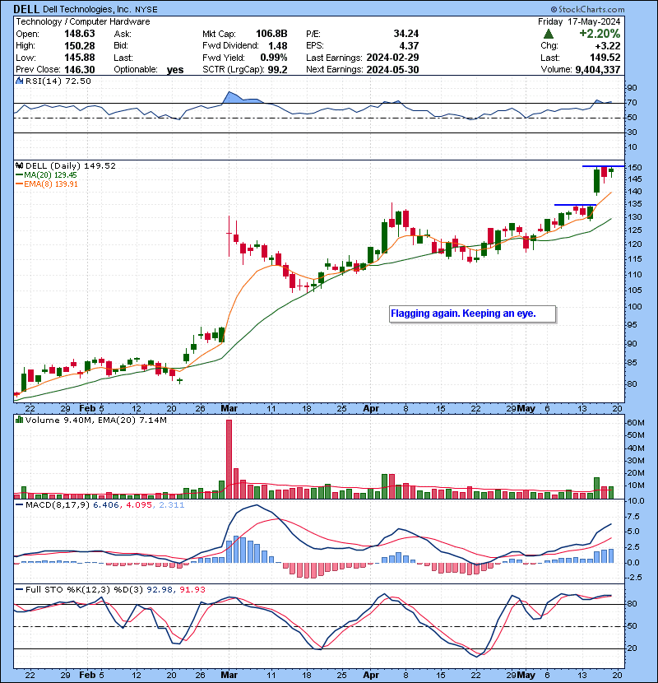Click the 90 label on RSI axis
This screenshot has width=658, height=683.
pyautogui.click(x=632, y=88)
